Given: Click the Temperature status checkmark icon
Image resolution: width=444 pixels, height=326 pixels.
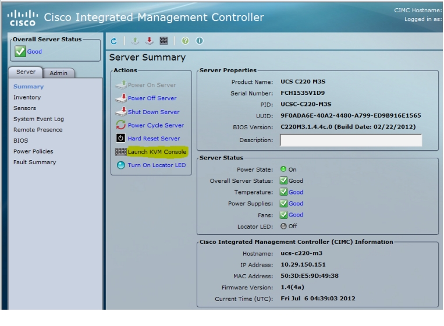Looking at the screenshot, I should pos(283,192).
